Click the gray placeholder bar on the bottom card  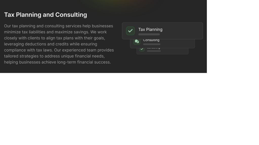154,51
